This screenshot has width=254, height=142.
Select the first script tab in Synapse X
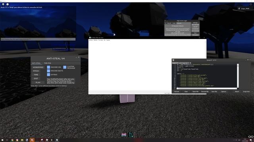pos(175,63)
